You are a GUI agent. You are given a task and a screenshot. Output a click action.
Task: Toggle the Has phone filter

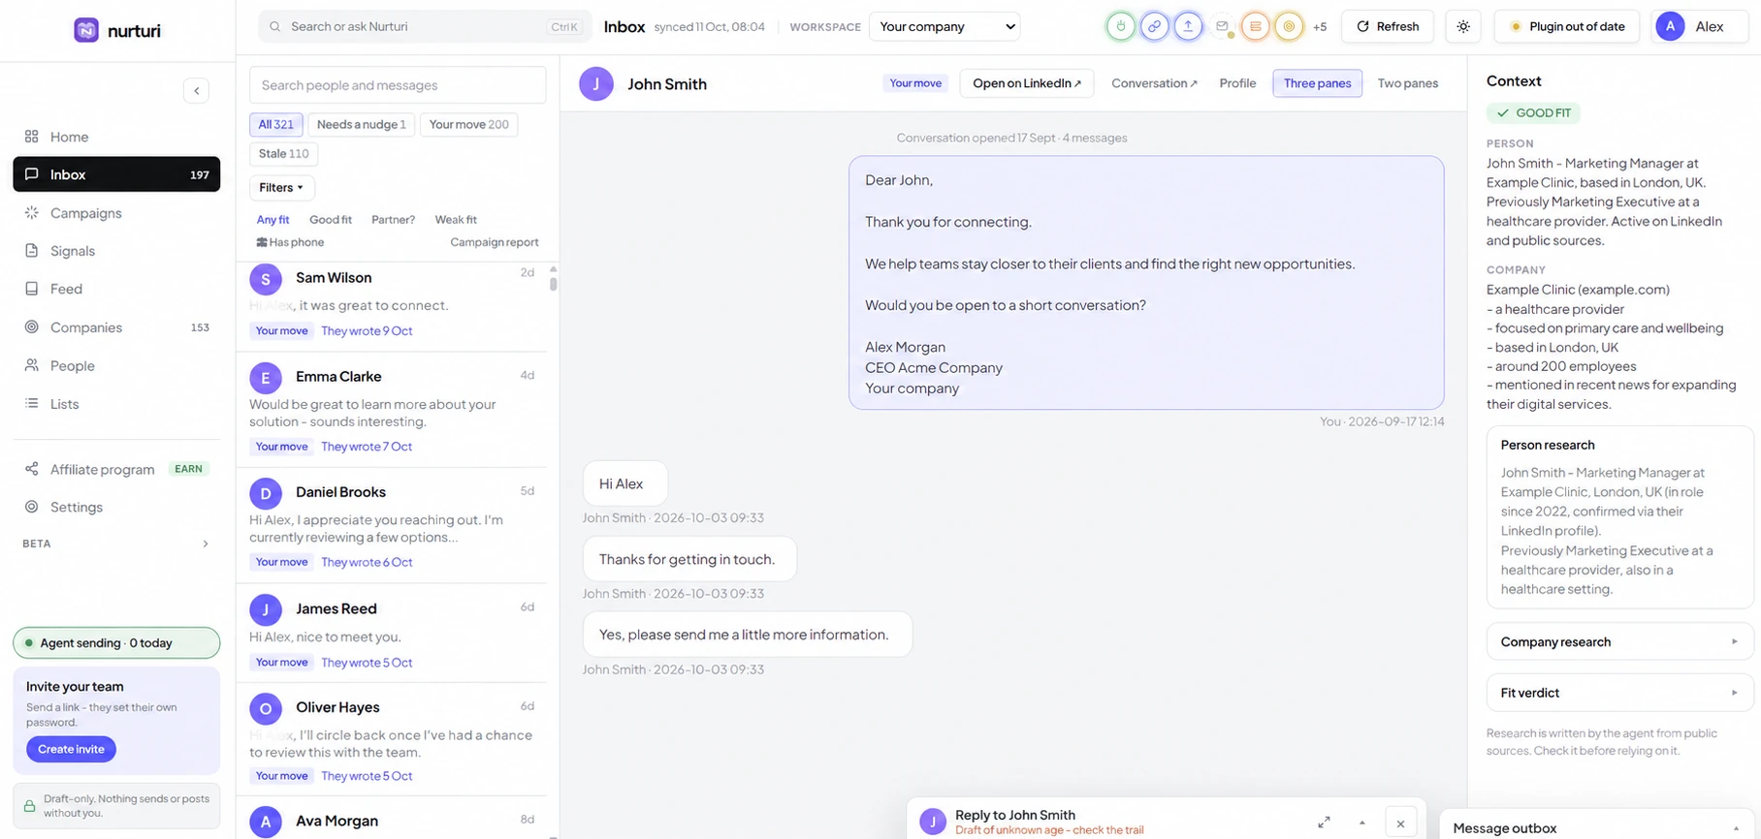[290, 242]
